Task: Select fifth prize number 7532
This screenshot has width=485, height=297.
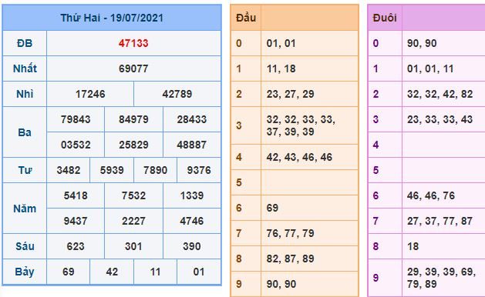Action: 133,195
